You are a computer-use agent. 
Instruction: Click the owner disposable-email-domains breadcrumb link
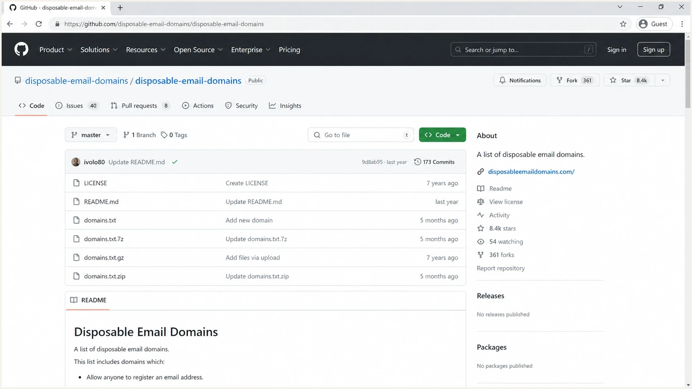[x=77, y=81]
